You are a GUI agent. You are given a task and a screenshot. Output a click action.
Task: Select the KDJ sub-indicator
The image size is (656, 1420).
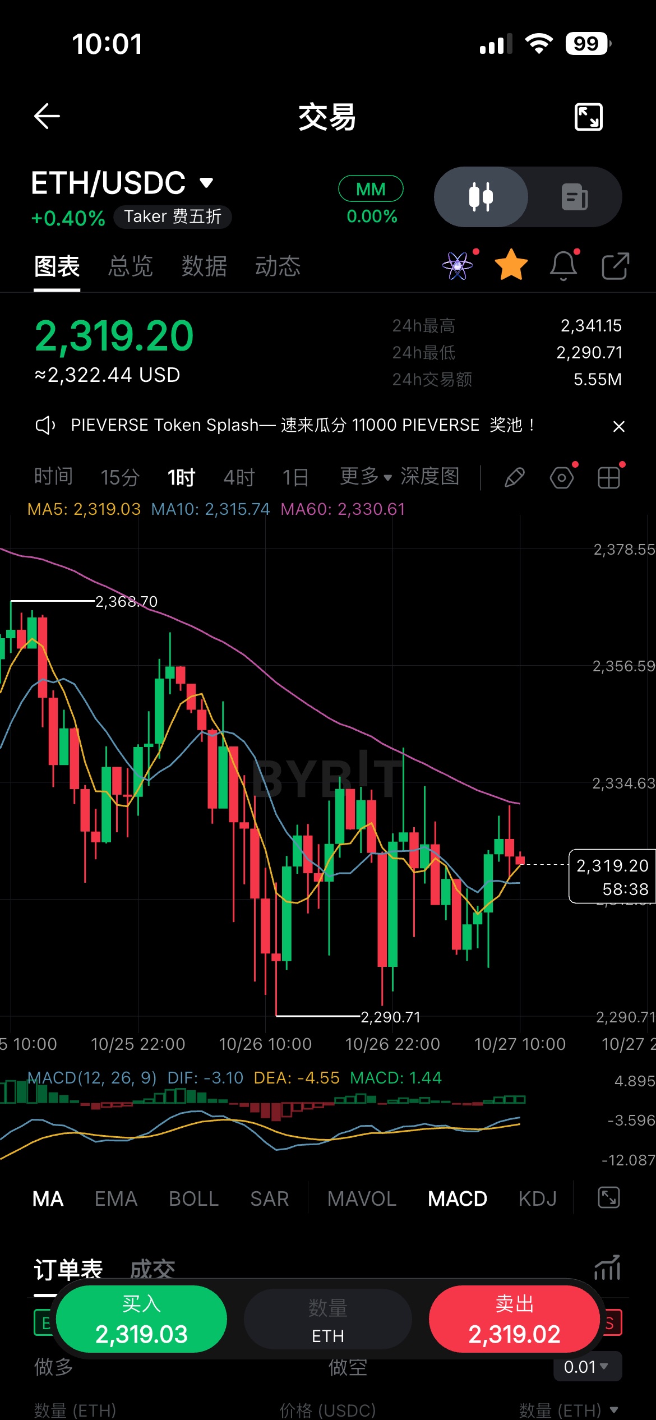tap(538, 1198)
